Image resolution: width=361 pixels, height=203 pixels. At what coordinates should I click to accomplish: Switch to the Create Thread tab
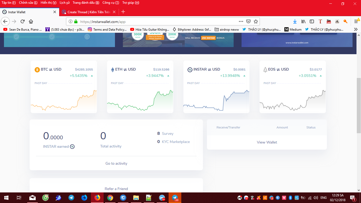point(89,12)
